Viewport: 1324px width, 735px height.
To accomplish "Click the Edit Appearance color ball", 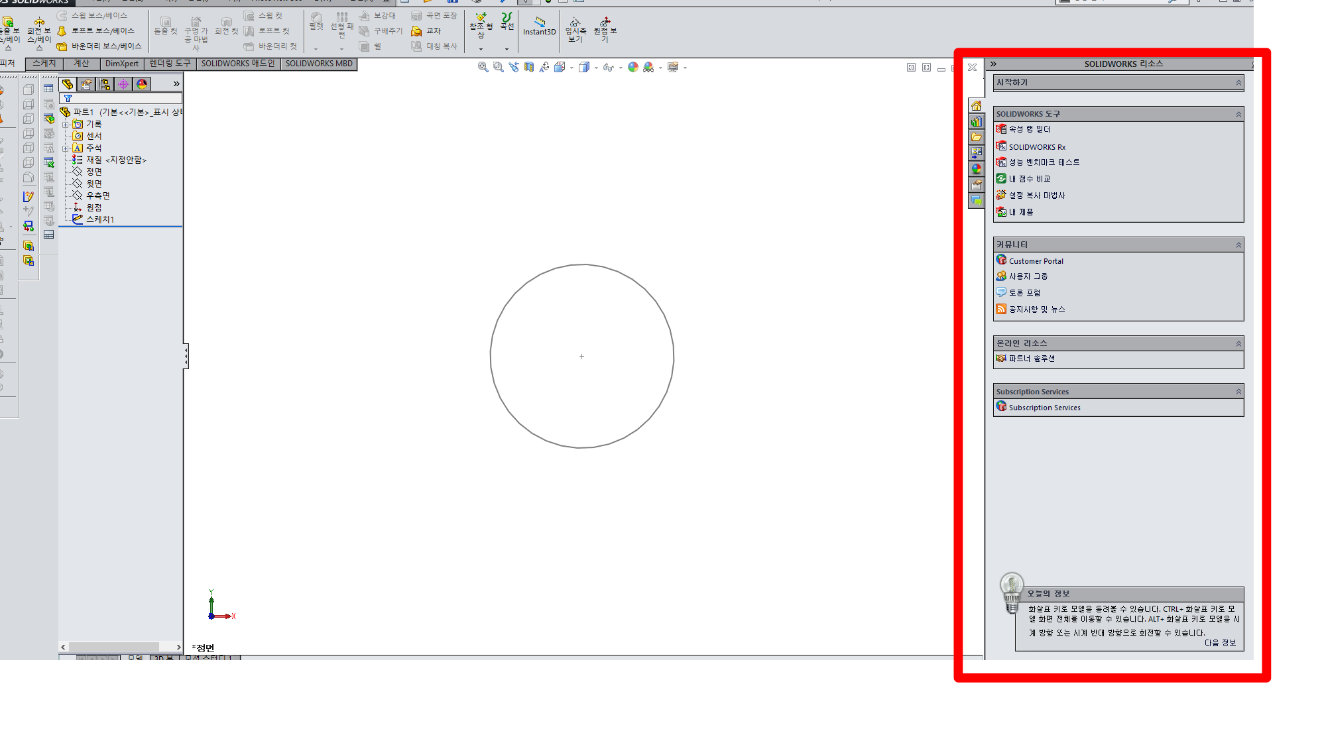I will tap(632, 67).
